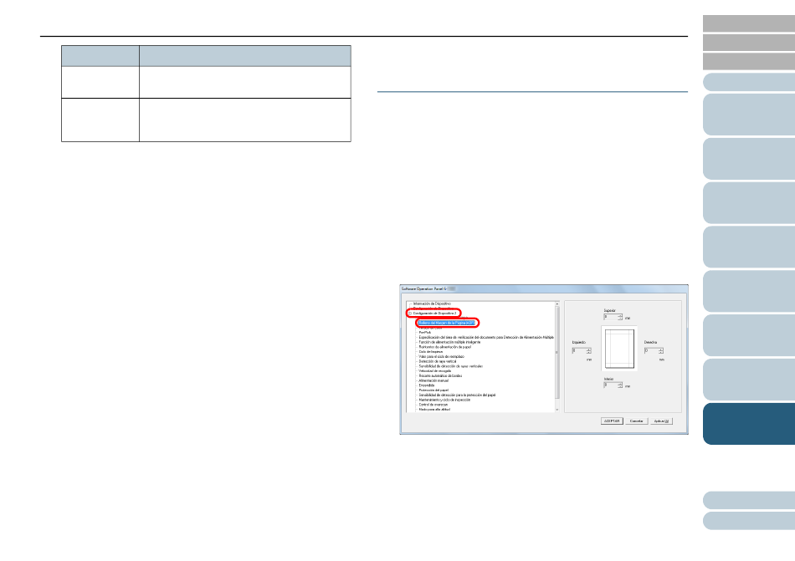The height and width of the screenshot is (561, 795).
Task: Select Modo para alta altitud
Action: click(x=434, y=410)
